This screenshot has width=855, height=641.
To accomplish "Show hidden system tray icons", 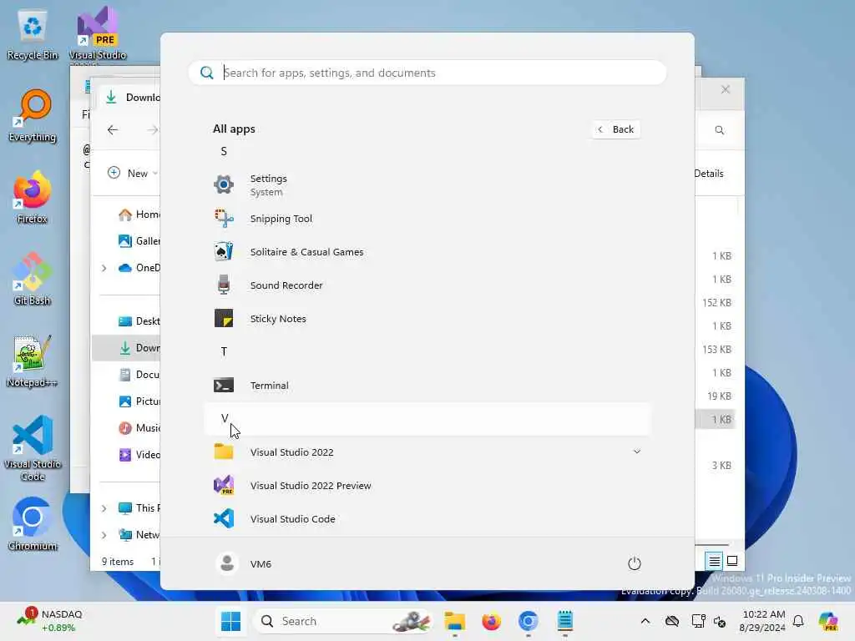I will [645, 621].
